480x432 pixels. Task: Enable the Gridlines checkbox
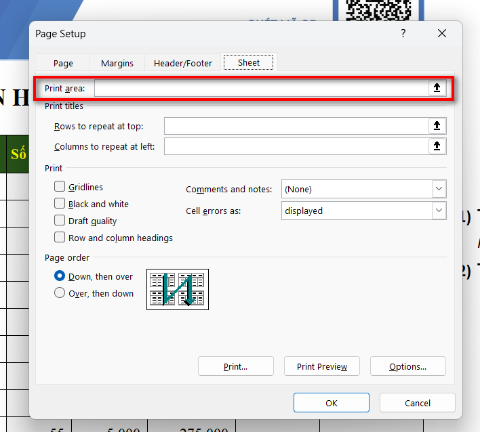click(x=60, y=187)
